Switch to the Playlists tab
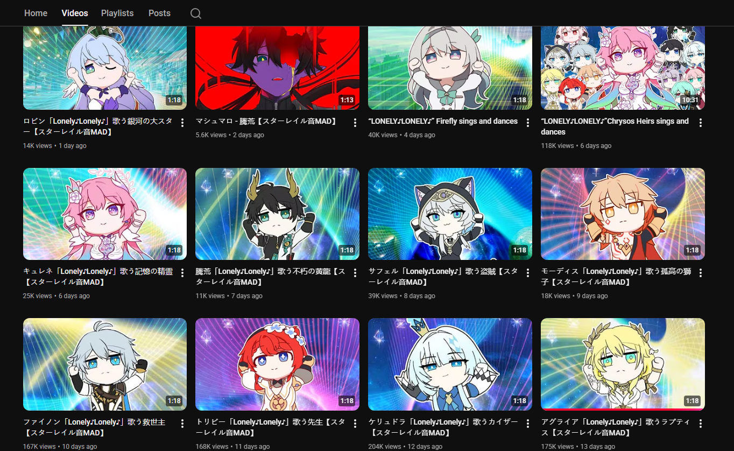Image resolution: width=734 pixels, height=451 pixels. [117, 13]
